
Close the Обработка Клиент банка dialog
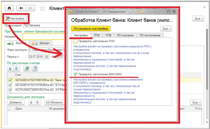[174, 12]
